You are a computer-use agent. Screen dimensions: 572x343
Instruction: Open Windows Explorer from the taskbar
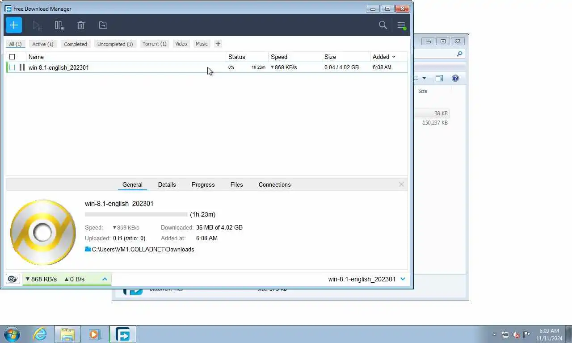(67, 334)
